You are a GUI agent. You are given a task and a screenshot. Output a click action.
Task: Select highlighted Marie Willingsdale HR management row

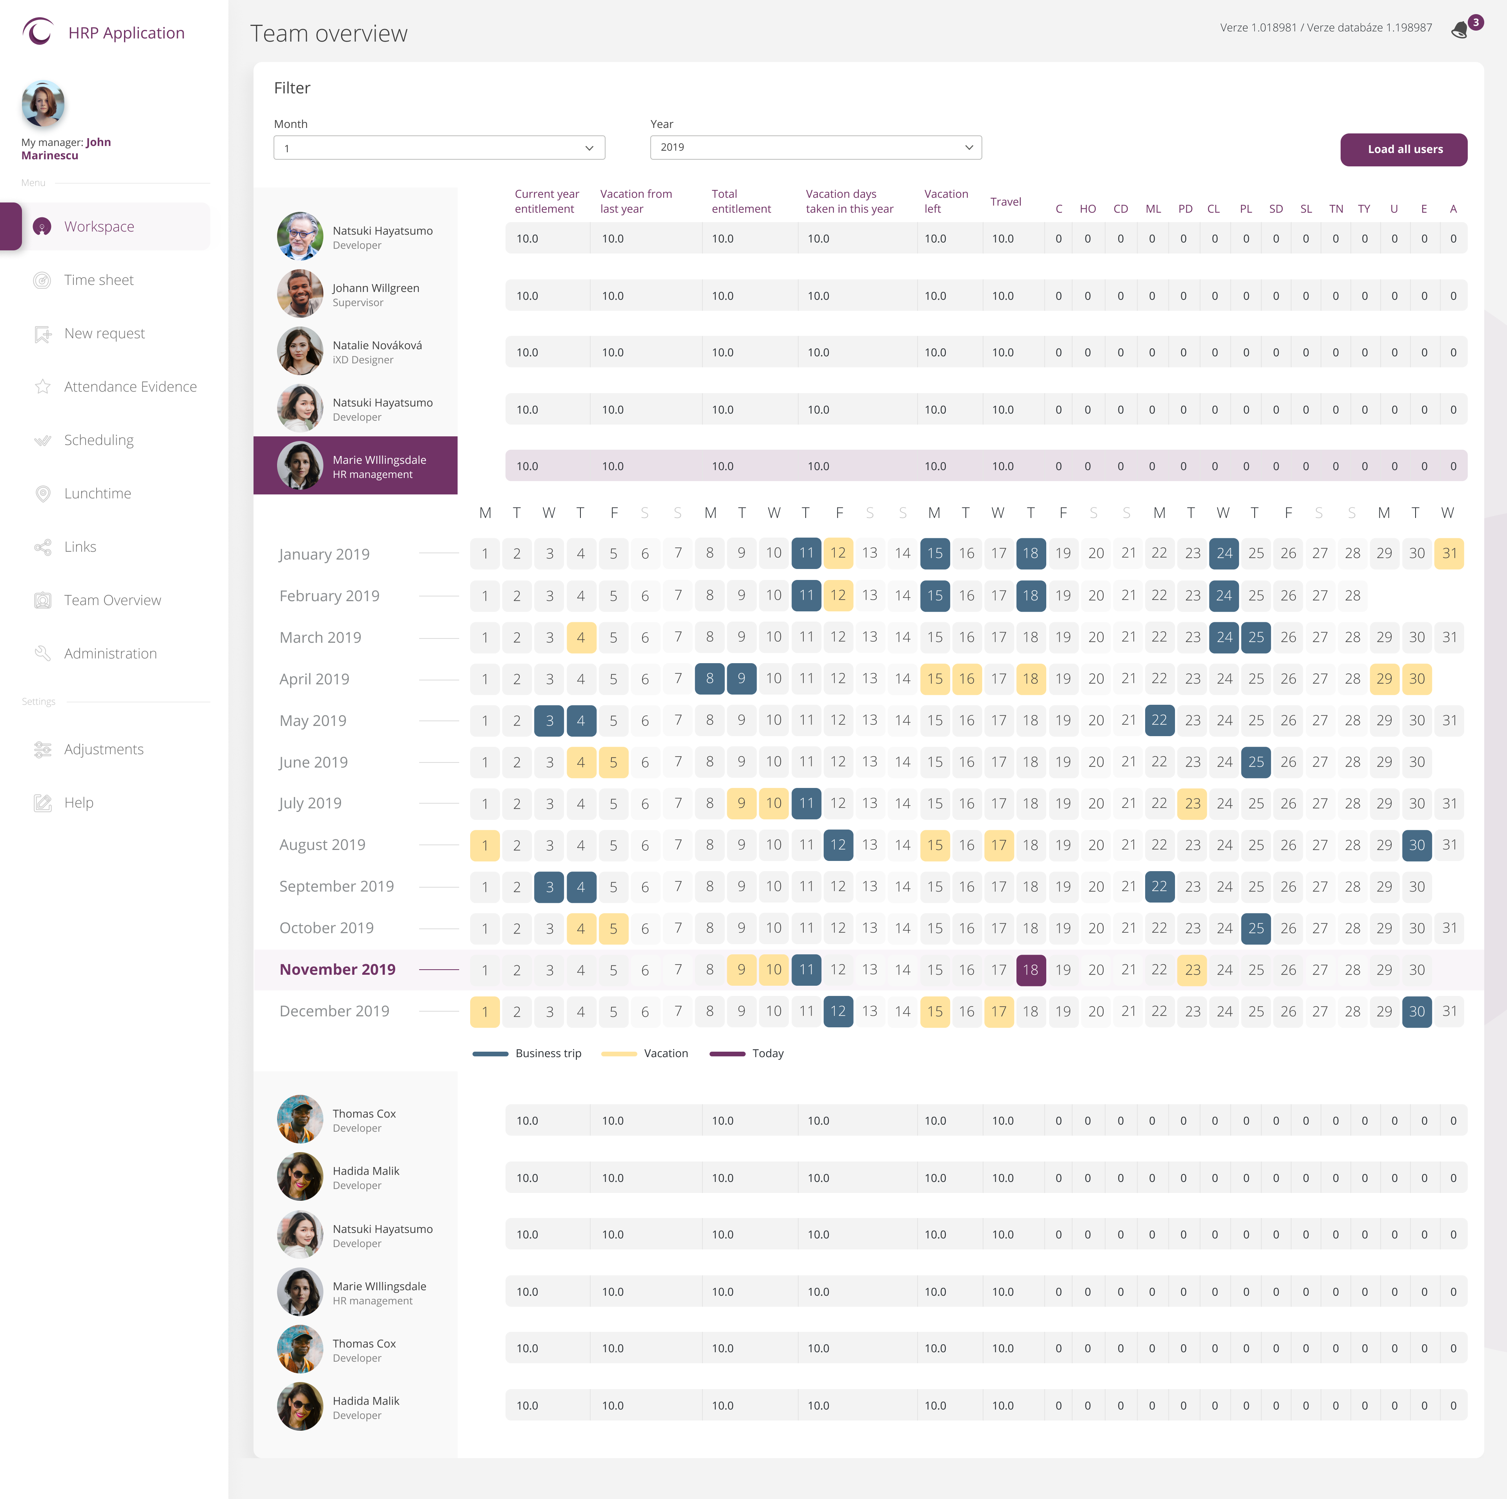pos(356,466)
